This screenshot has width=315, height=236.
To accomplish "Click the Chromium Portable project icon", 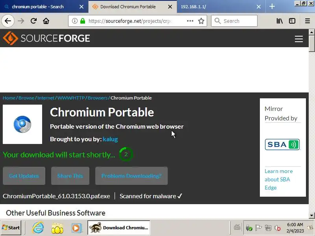I will (22, 124).
